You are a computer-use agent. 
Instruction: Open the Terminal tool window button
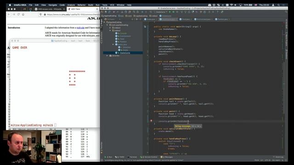coord(132,157)
